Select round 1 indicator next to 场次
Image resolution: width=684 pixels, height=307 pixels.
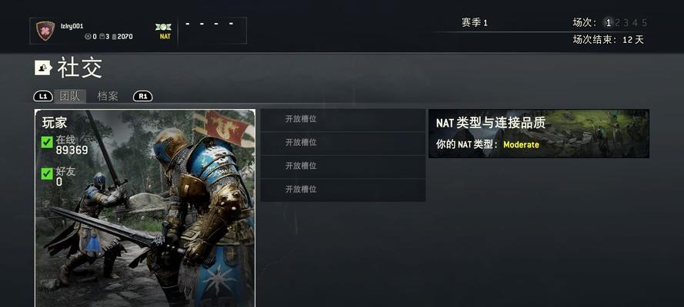(609, 23)
